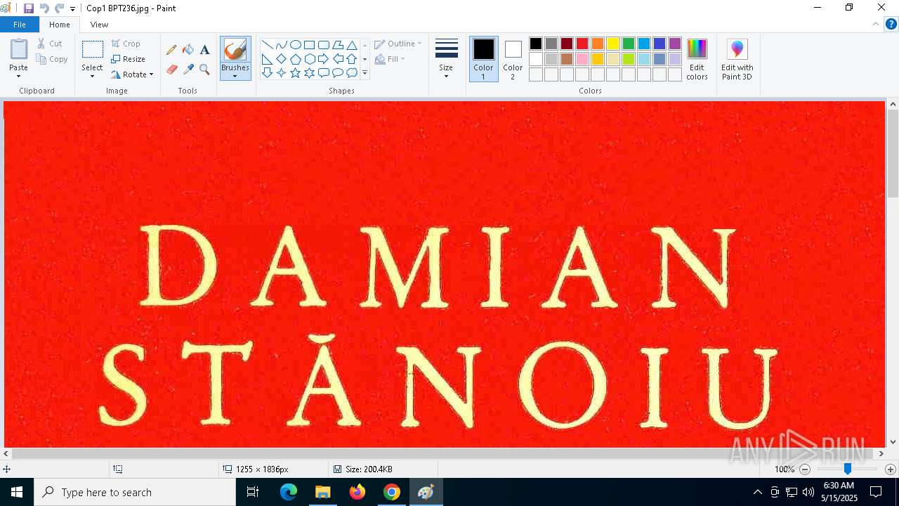
Task: Open Paint Help question mark icon
Action: click(891, 24)
